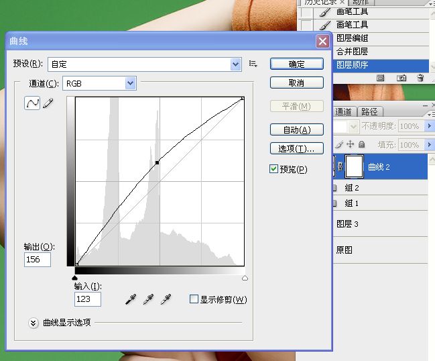Click the 输入 value field

(88, 299)
